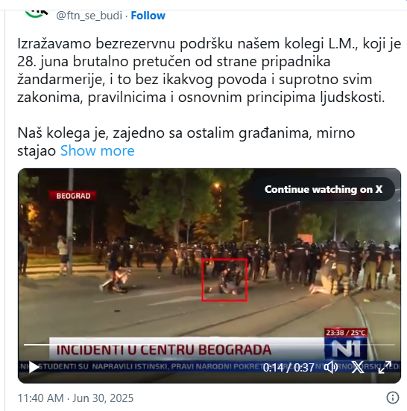
Task: Expand the video to fullscreen
Action: pyautogui.click(x=385, y=367)
